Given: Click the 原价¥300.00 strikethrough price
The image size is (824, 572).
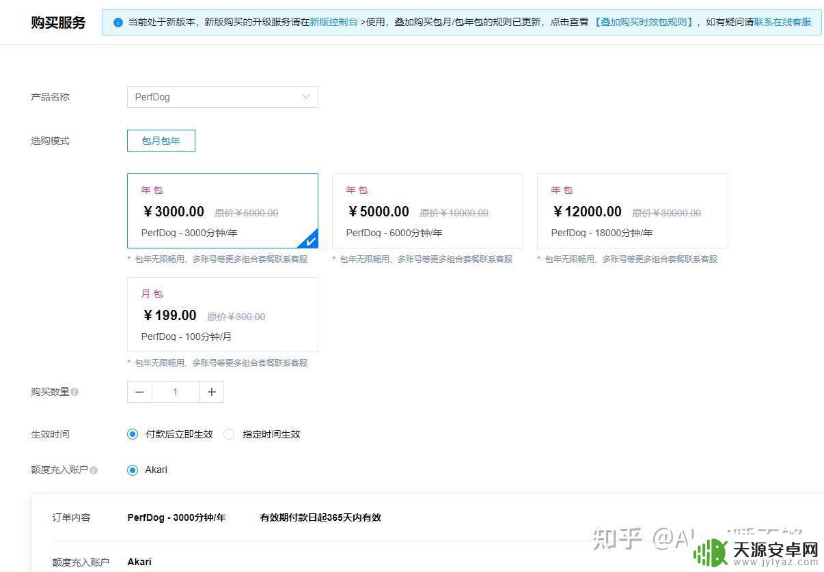Looking at the screenshot, I should pos(236,317).
